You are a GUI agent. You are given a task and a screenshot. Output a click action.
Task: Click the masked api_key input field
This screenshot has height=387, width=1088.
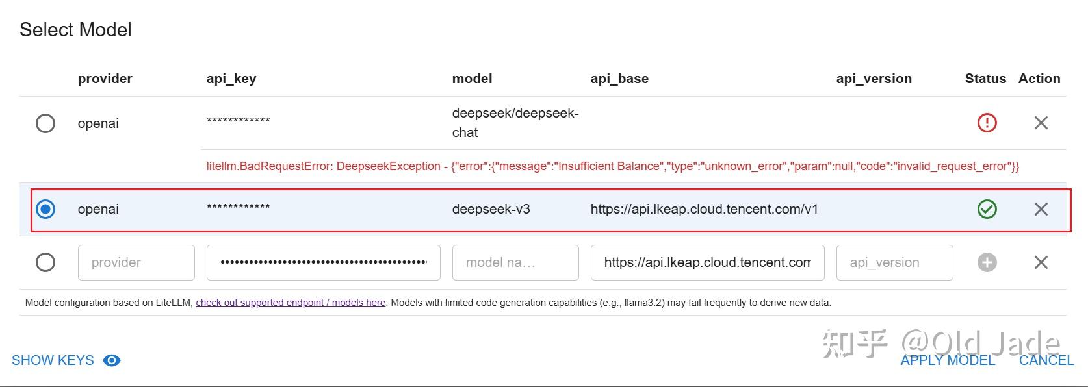[323, 262]
